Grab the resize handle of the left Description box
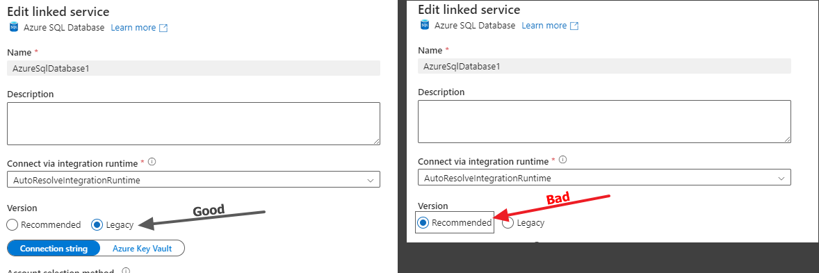Image resolution: width=819 pixels, height=273 pixels. pos(376,141)
